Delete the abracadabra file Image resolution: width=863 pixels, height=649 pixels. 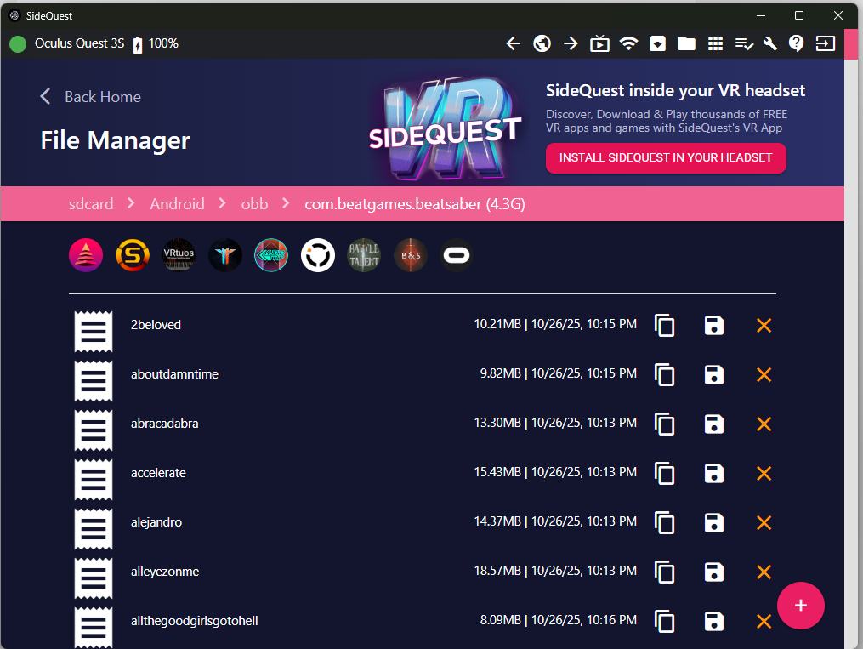point(764,424)
